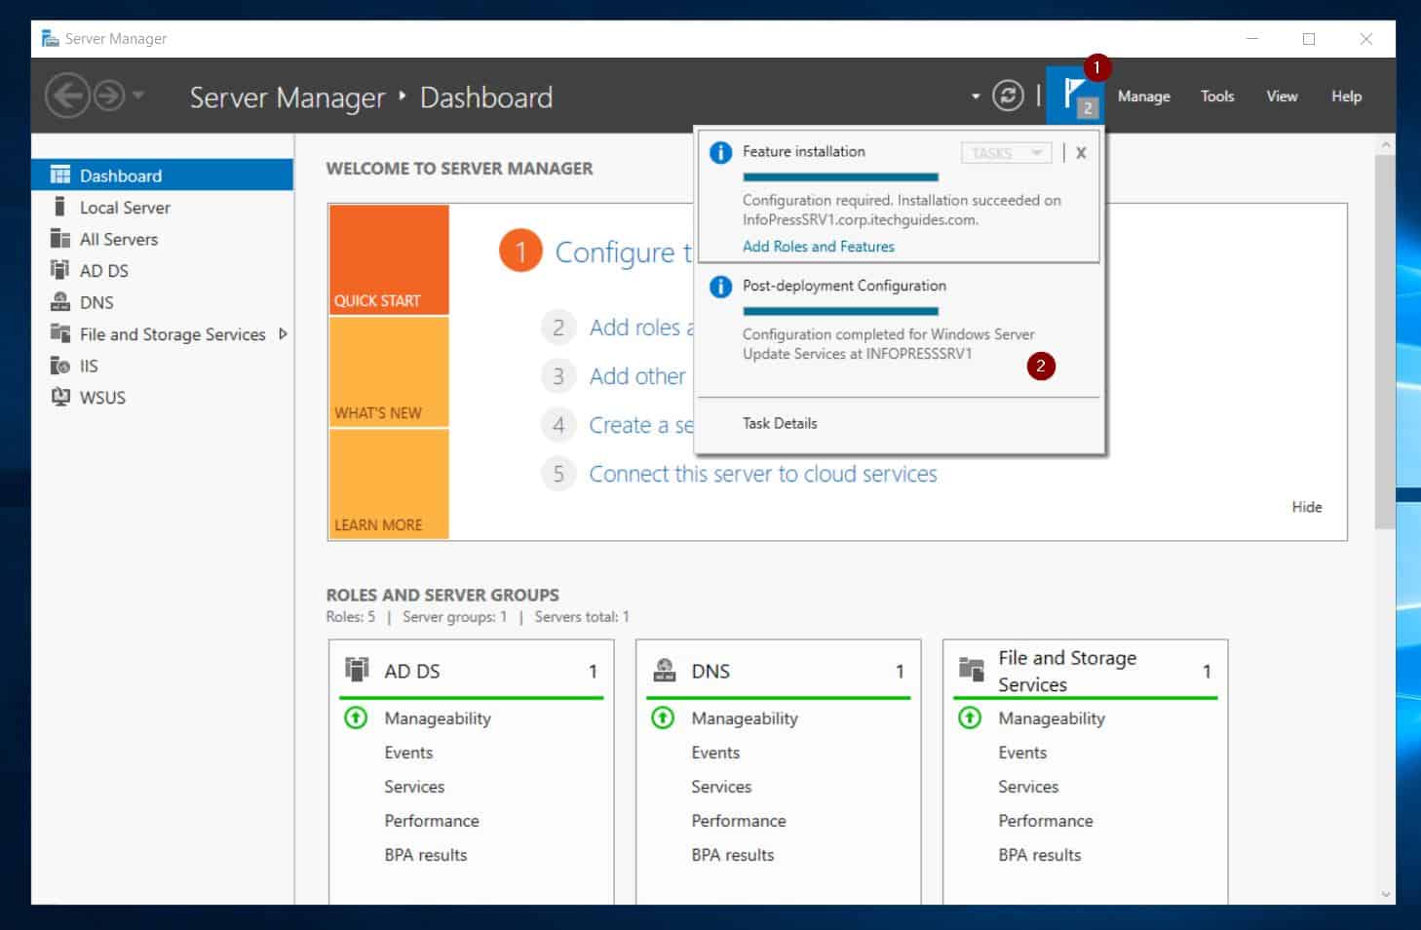Click the Post-deployment Configuration info icon
The height and width of the screenshot is (930, 1421).
720,287
